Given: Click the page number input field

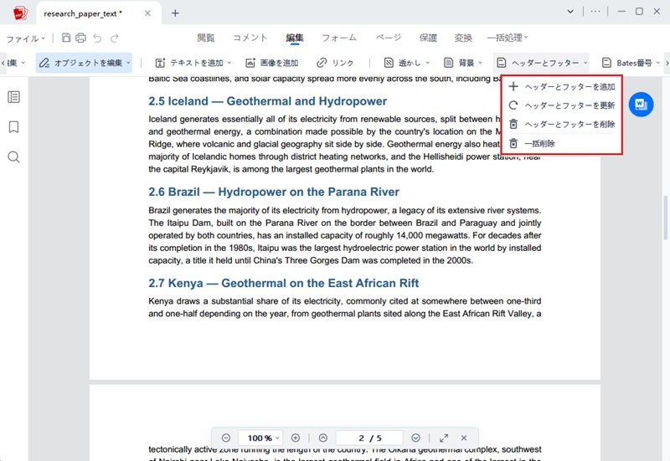Looking at the screenshot, I should pyautogui.click(x=369, y=438).
